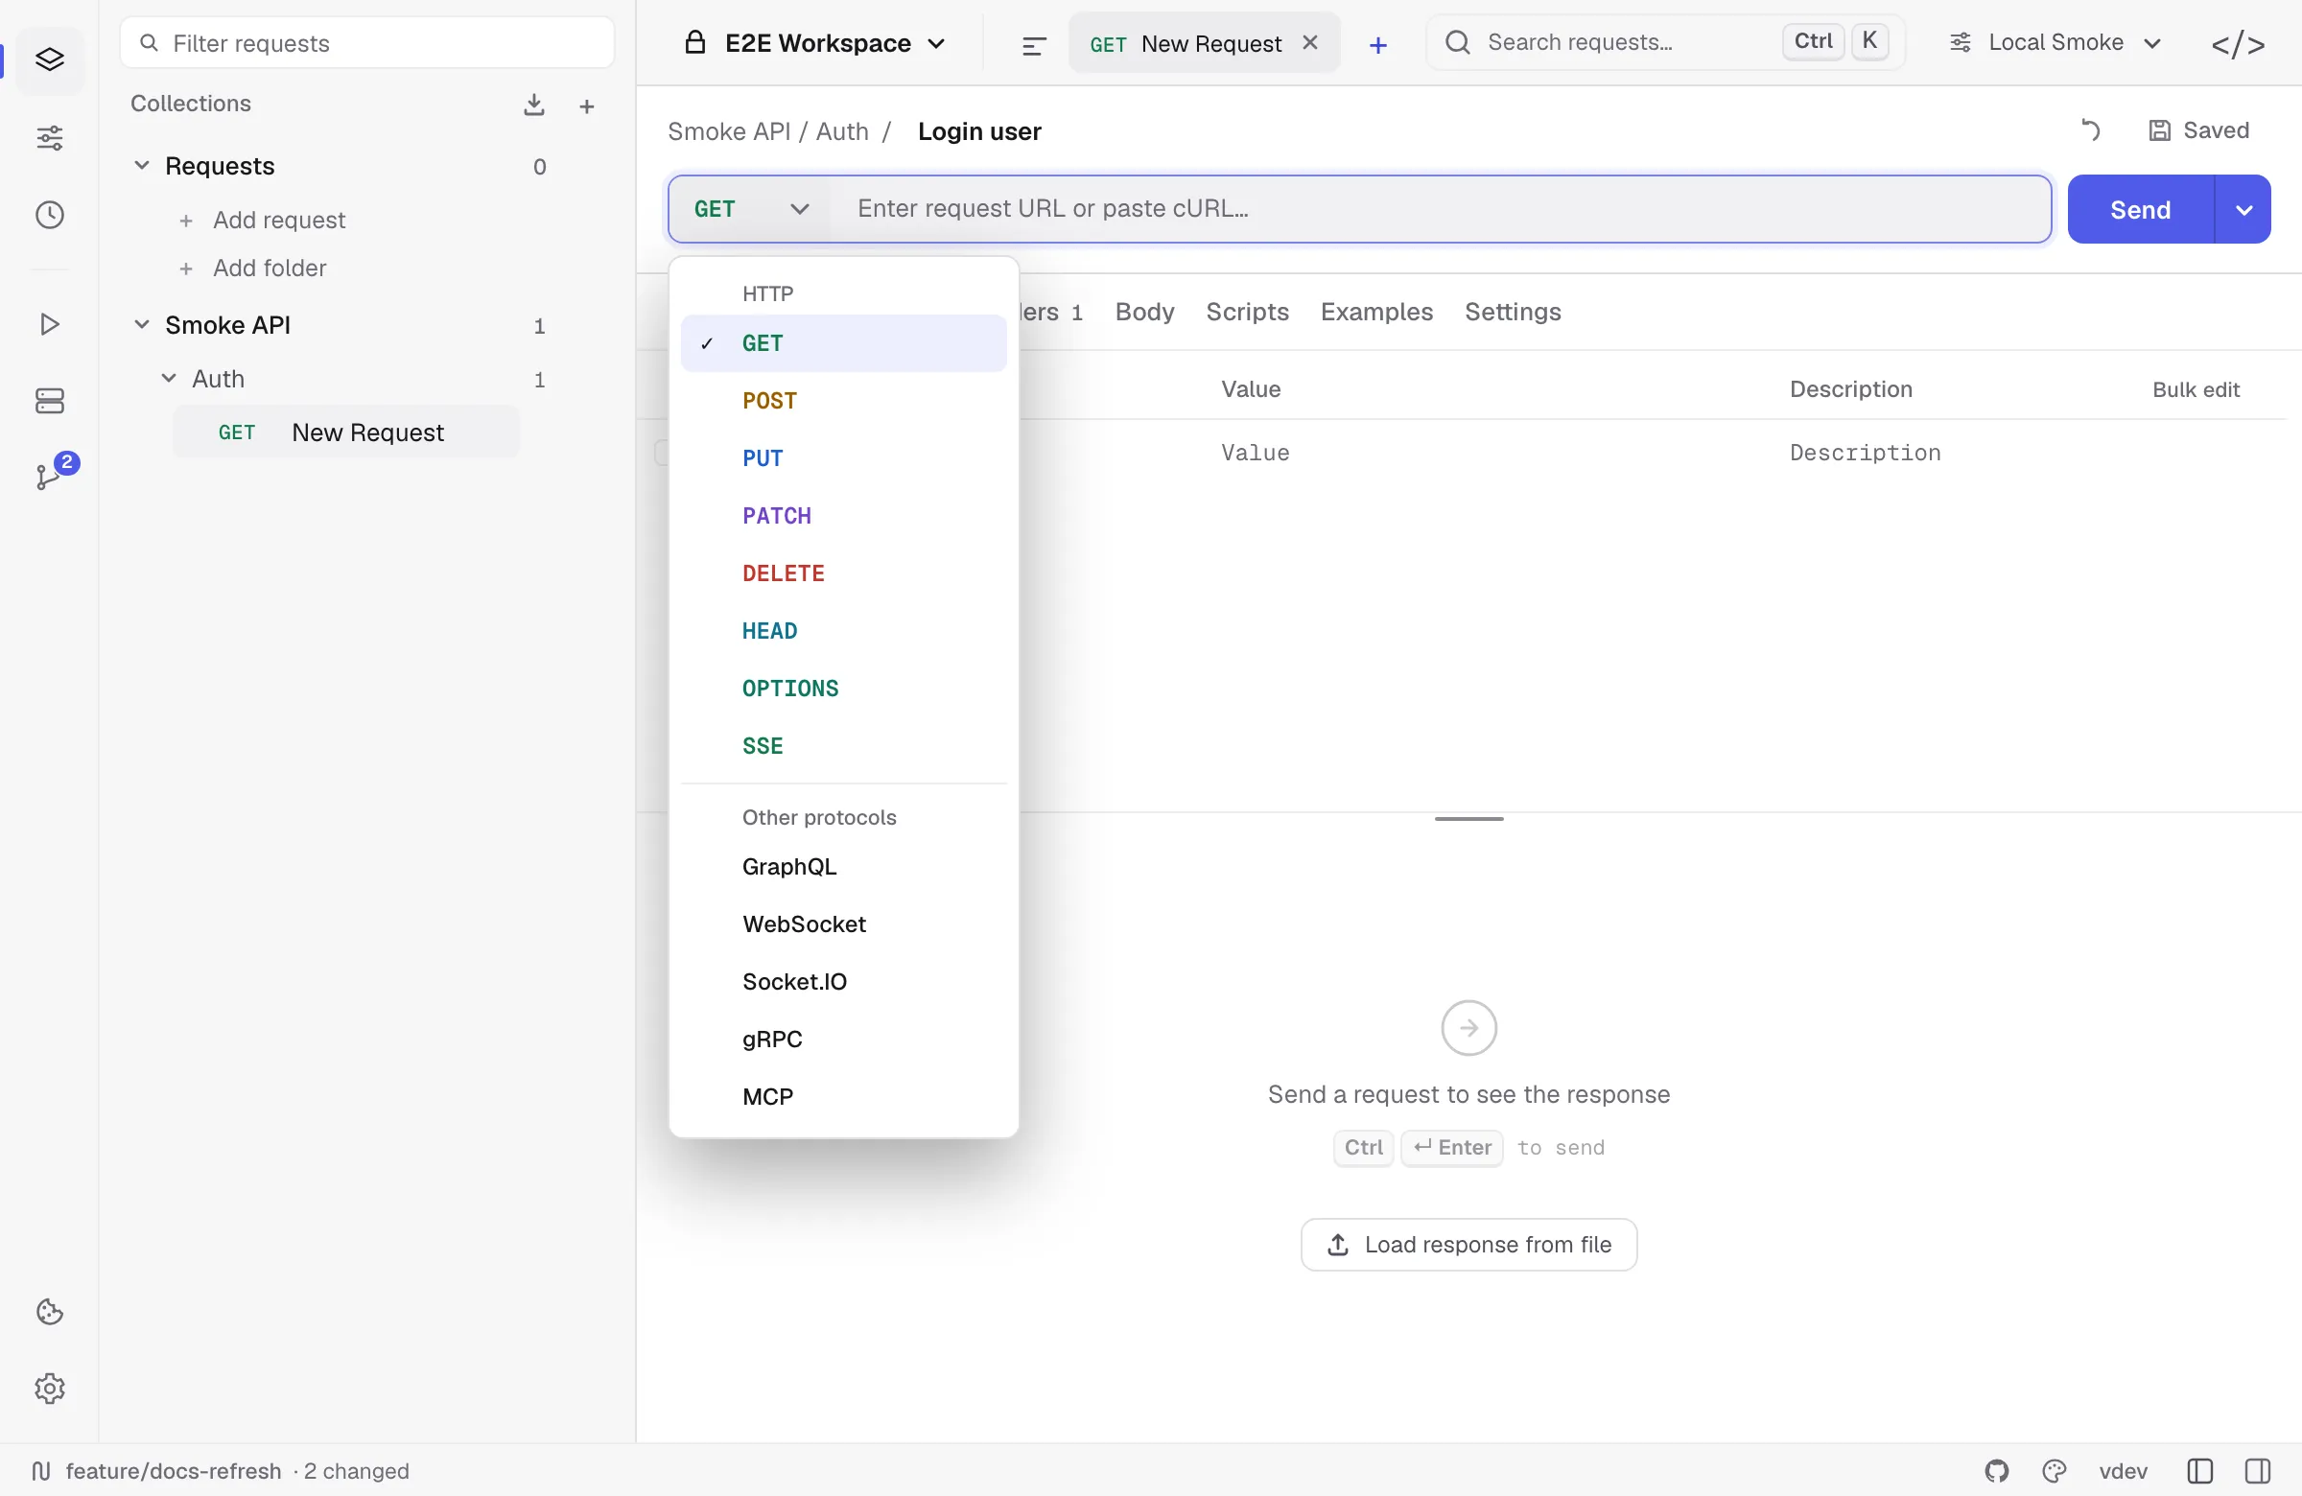This screenshot has height=1496, width=2302.
Task: Toggle the right sidebar panel icon
Action: coord(2258,1471)
